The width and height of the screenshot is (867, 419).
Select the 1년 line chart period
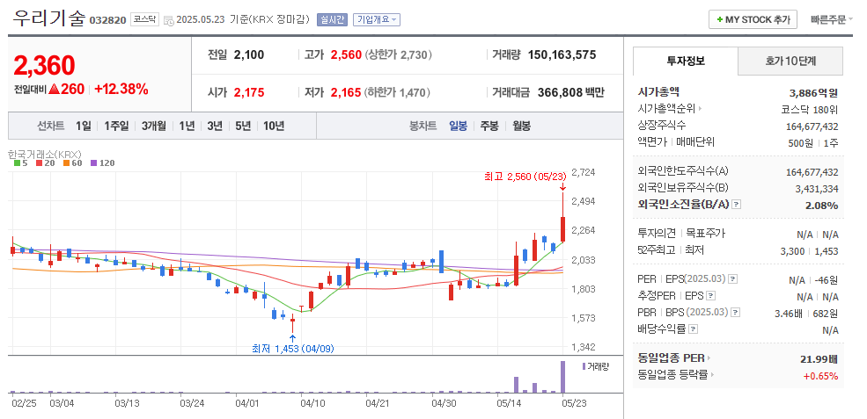[x=187, y=126]
